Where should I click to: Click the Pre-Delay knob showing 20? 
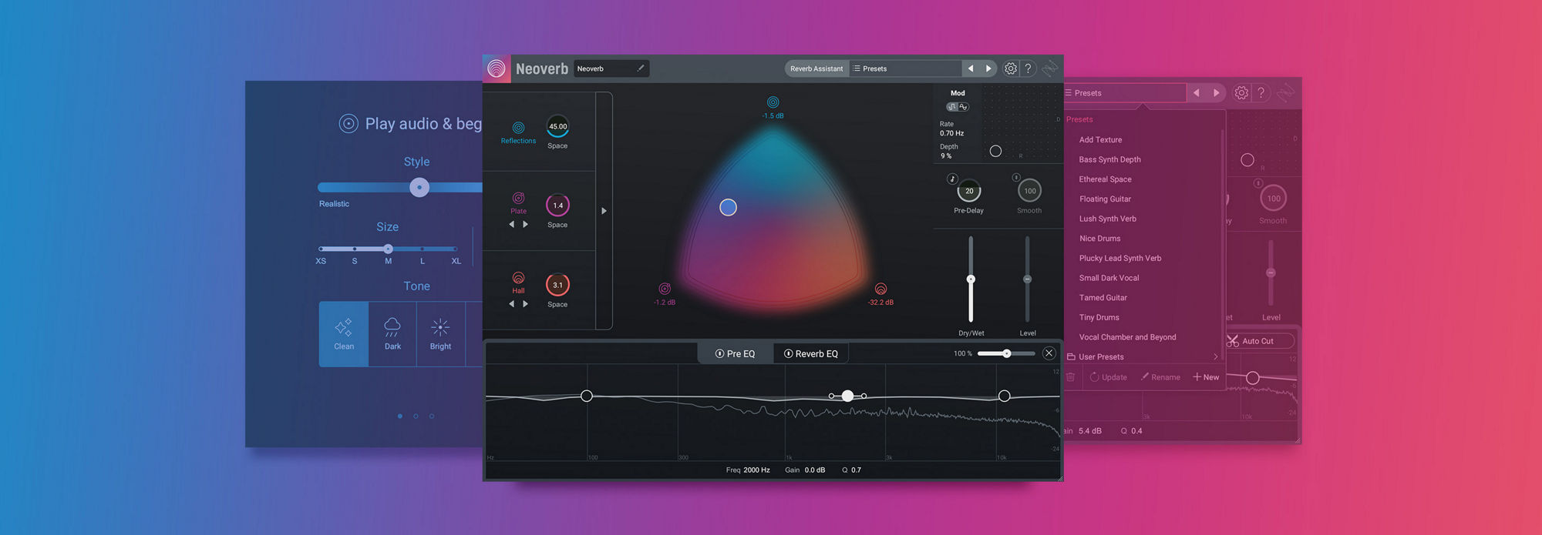pyautogui.click(x=969, y=191)
